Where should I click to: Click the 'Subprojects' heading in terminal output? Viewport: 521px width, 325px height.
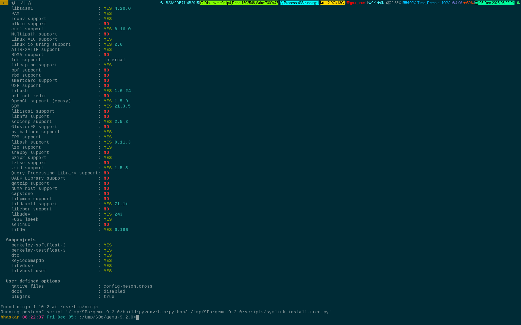21,240
